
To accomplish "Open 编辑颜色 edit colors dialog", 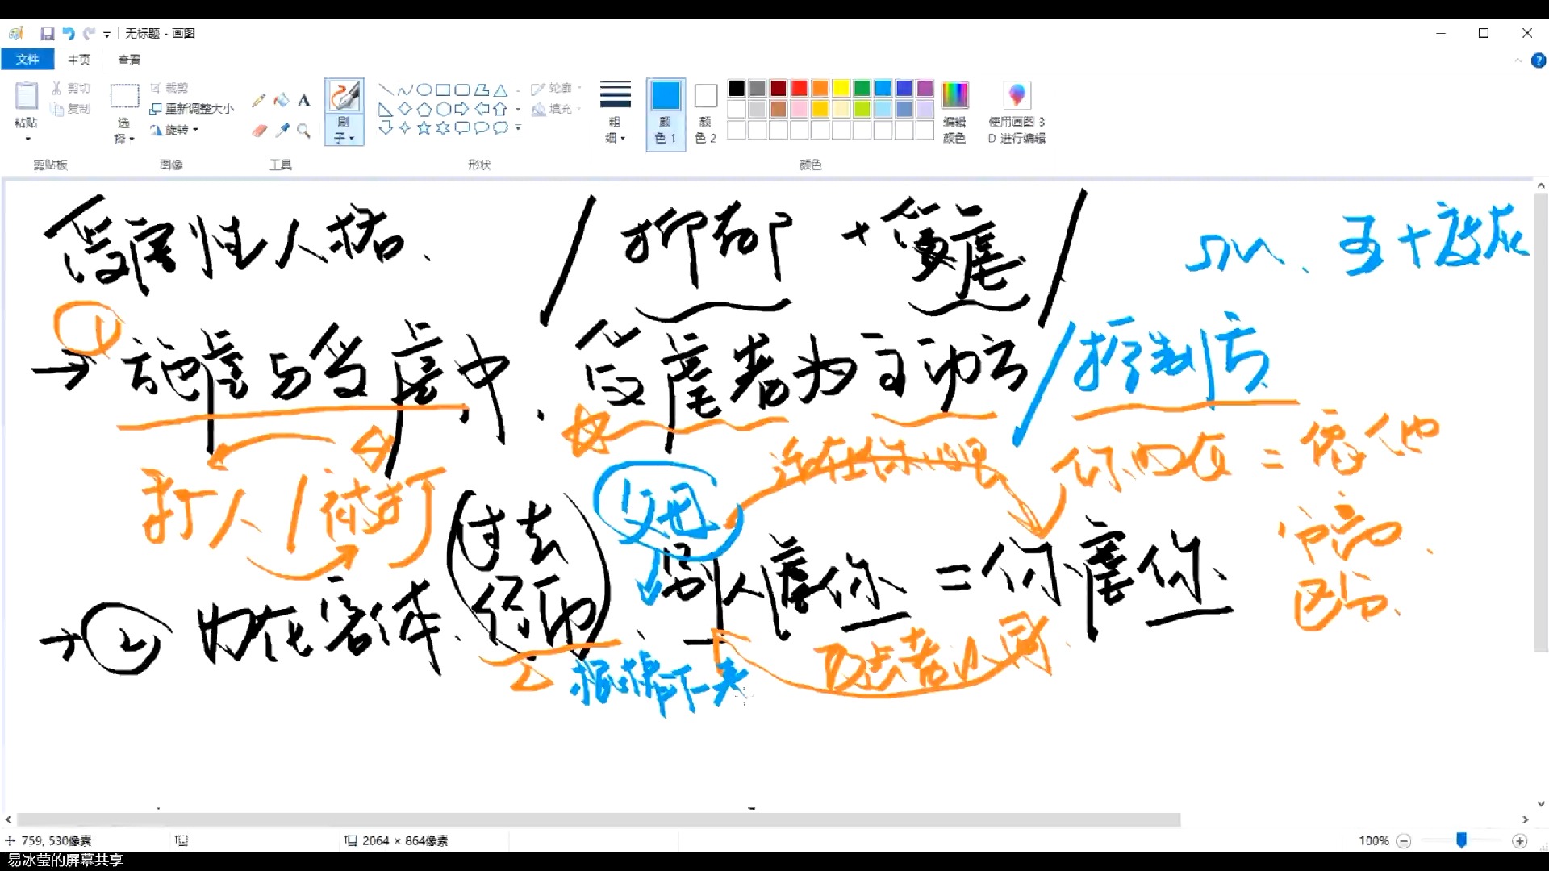I will pyautogui.click(x=954, y=113).
